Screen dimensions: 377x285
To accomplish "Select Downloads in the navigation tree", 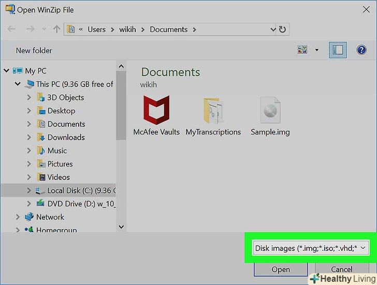I will point(66,137).
